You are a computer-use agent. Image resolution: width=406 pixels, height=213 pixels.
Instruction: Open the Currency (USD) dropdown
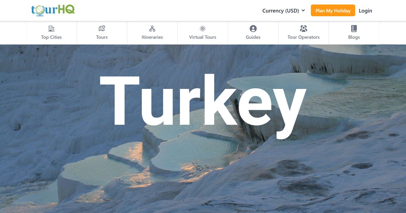click(281, 10)
